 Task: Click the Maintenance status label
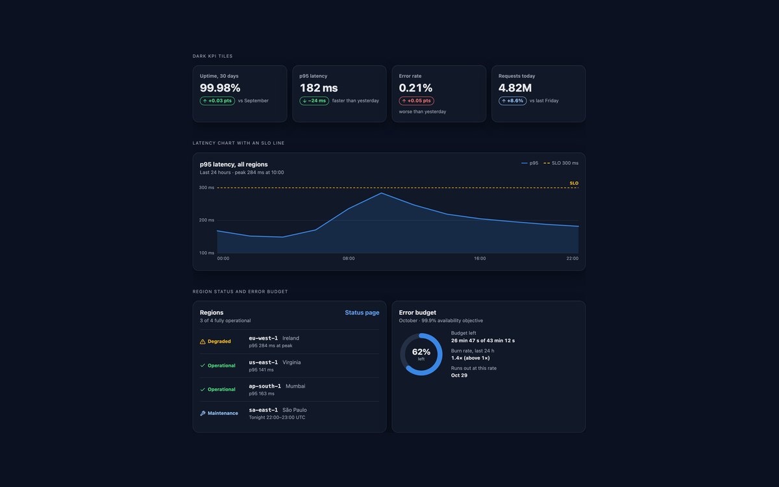pyautogui.click(x=223, y=413)
